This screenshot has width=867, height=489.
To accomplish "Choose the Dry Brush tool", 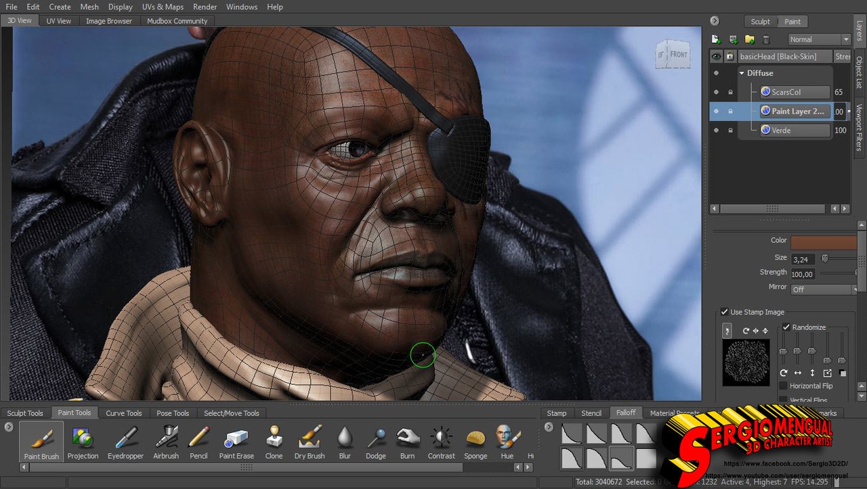I will (x=310, y=442).
